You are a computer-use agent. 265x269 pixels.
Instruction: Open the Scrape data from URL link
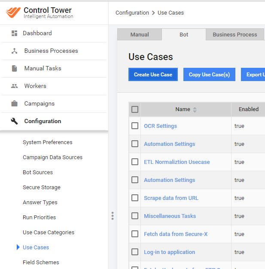coord(171,198)
